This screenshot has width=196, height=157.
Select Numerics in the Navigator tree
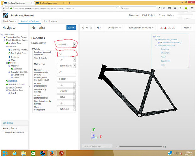point(13,81)
